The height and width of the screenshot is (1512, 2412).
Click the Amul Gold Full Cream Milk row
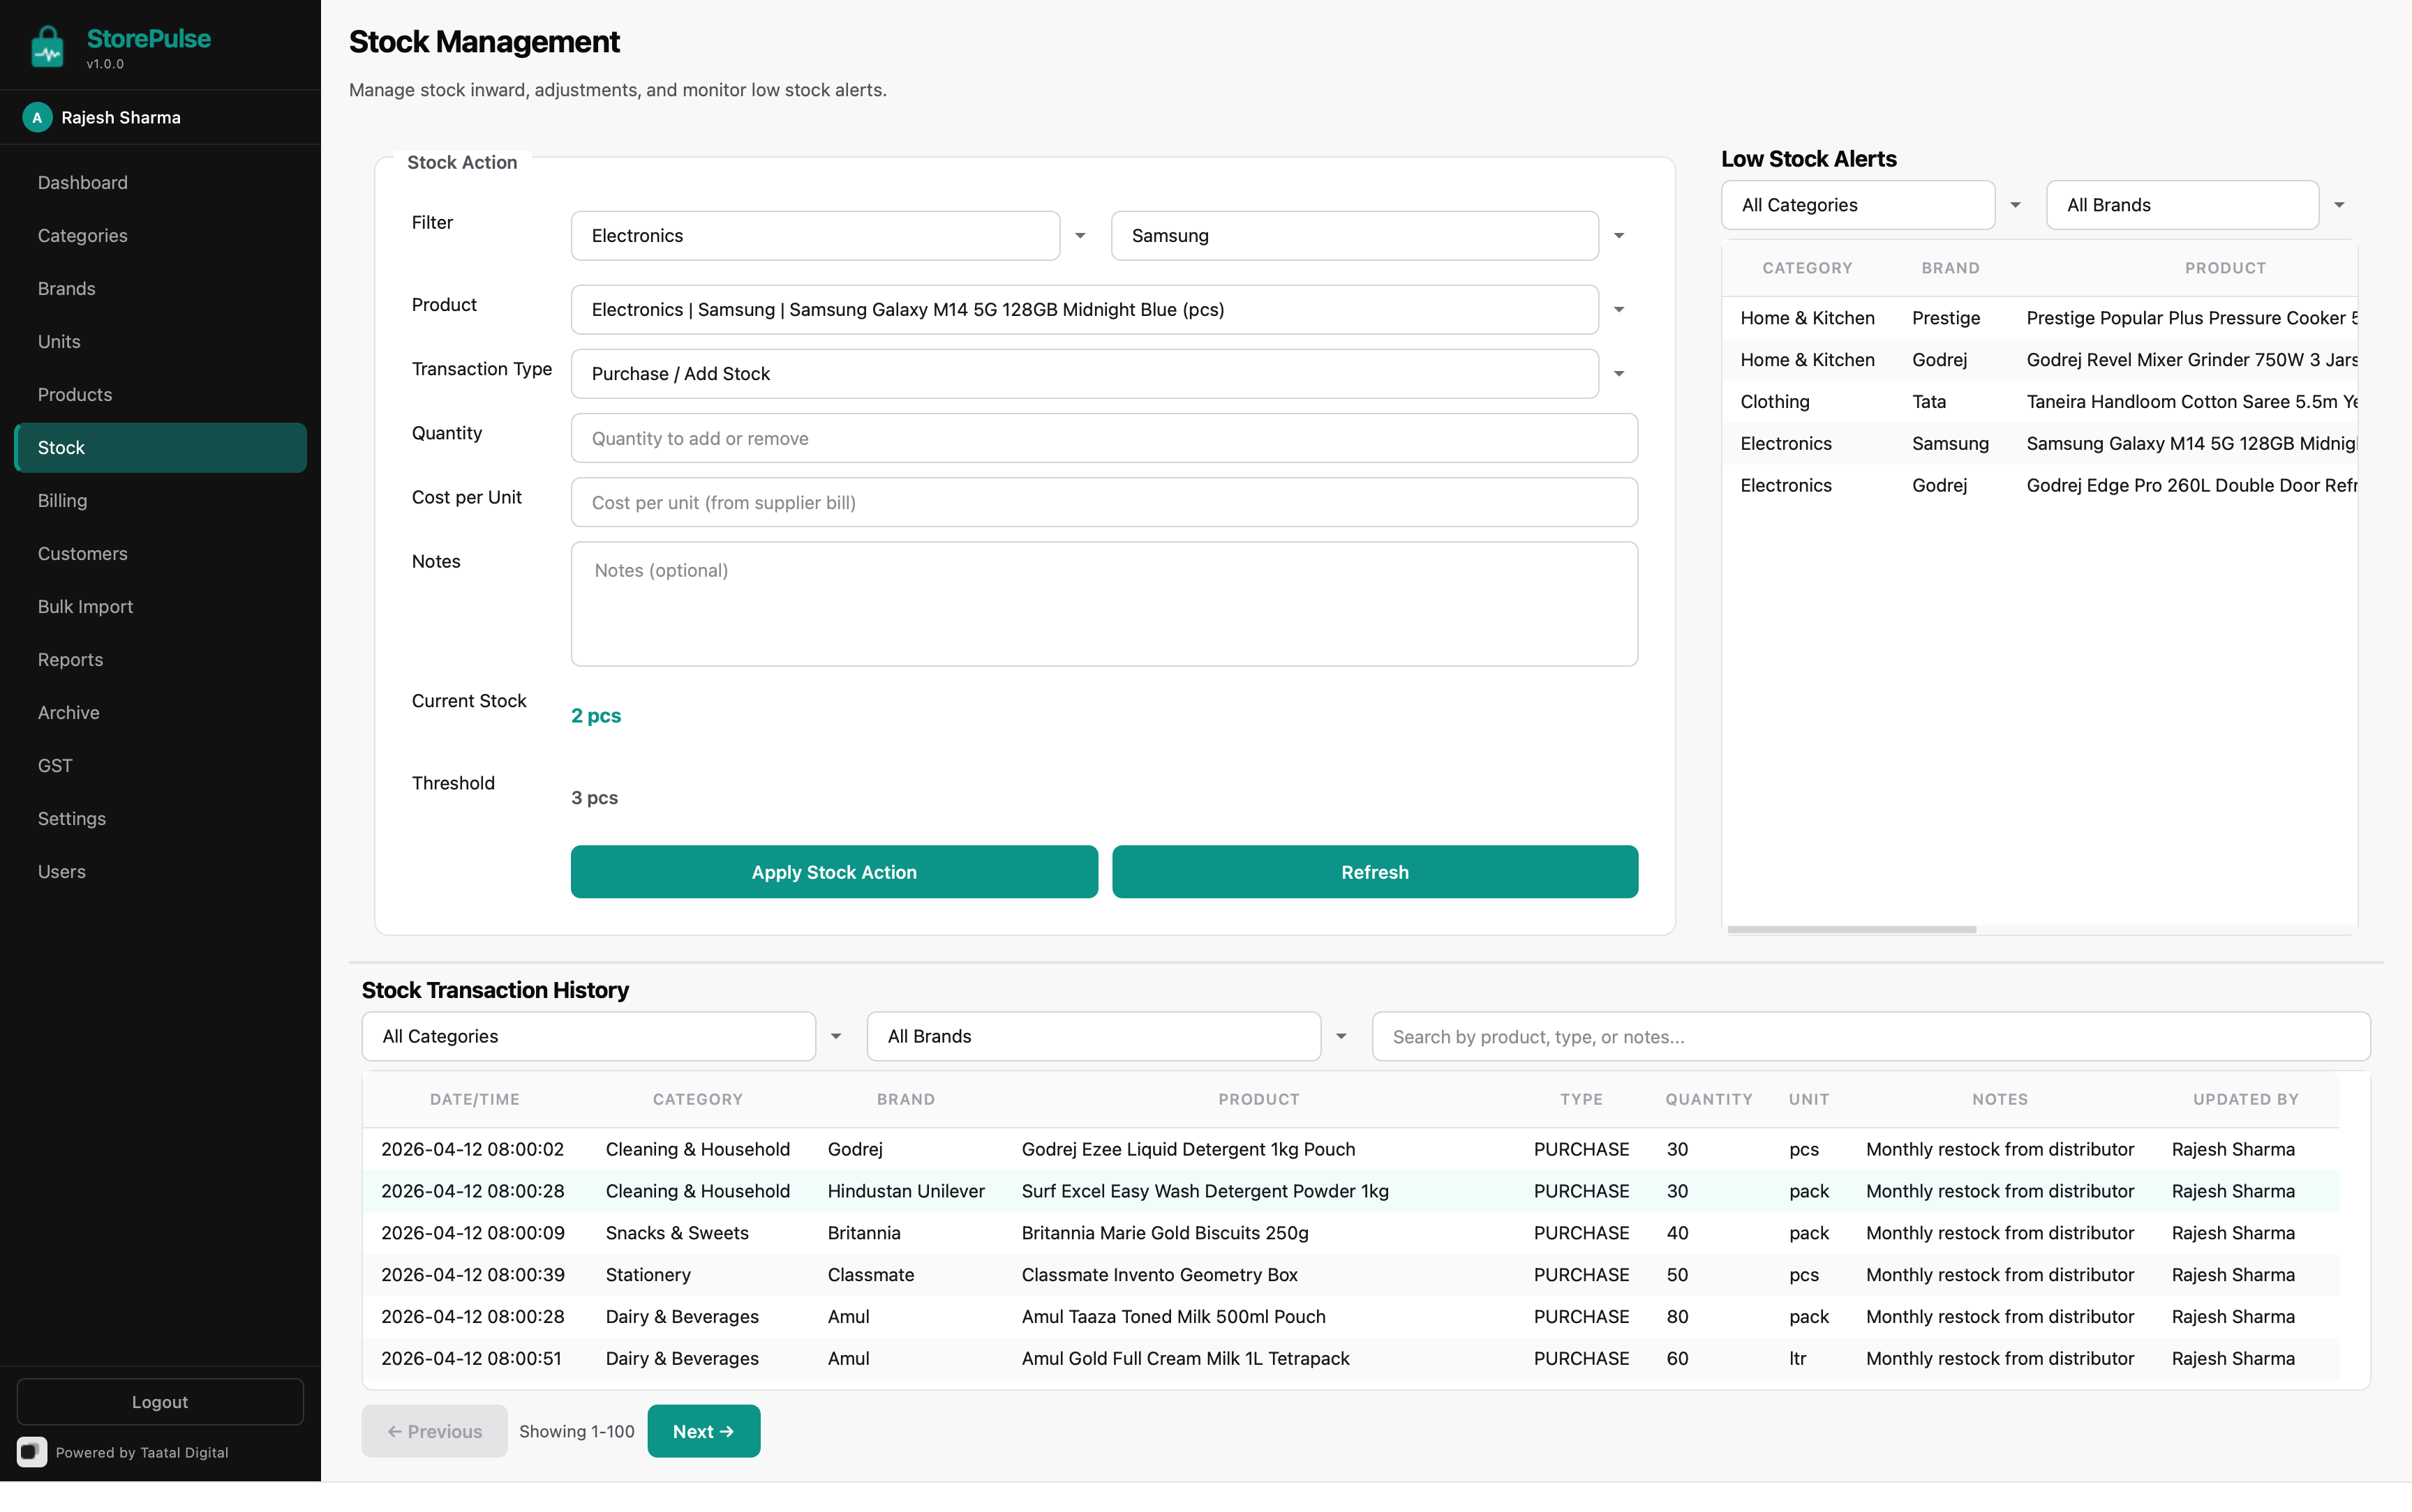coord(1350,1359)
